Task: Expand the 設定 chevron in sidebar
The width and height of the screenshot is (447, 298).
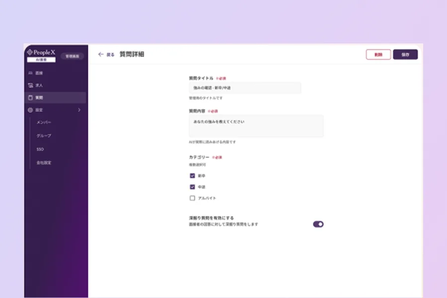Action: pyautogui.click(x=79, y=110)
